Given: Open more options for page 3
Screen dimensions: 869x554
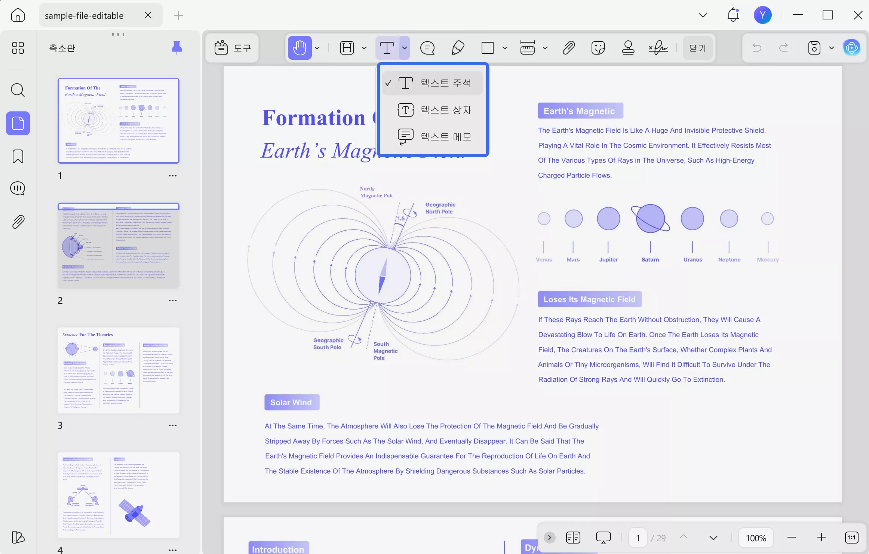Looking at the screenshot, I should click(x=172, y=425).
